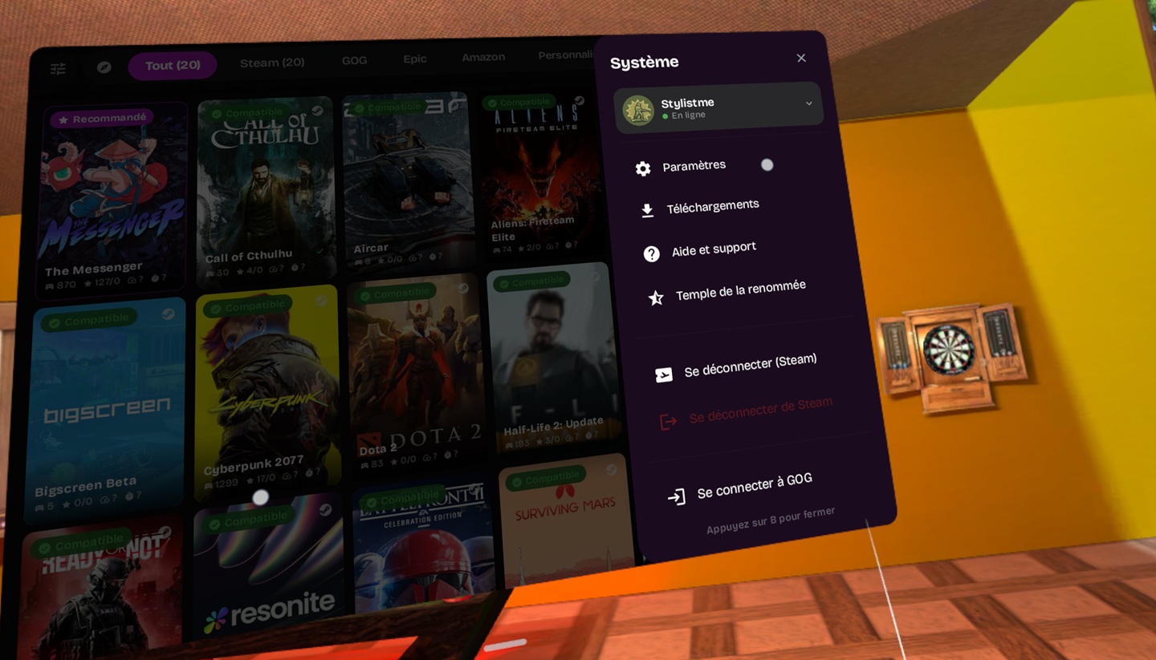The image size is (1156, 660).
Task: Click the Stylistme profile avatar
Action: tap(639, 111)
